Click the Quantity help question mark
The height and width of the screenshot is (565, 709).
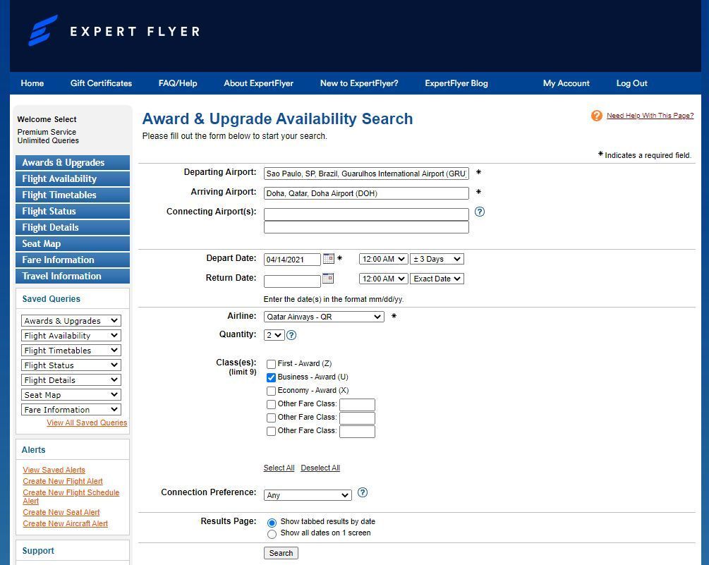[x=291, y=335]
